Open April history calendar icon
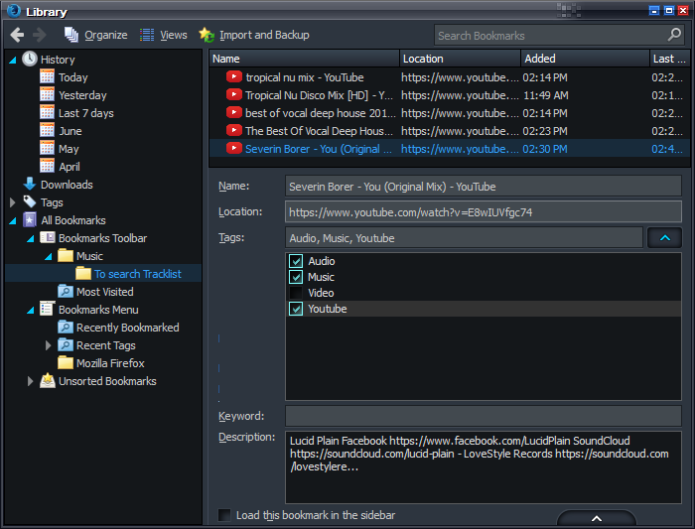This screenshot has width=695, height=529. [x=47, y=166]
